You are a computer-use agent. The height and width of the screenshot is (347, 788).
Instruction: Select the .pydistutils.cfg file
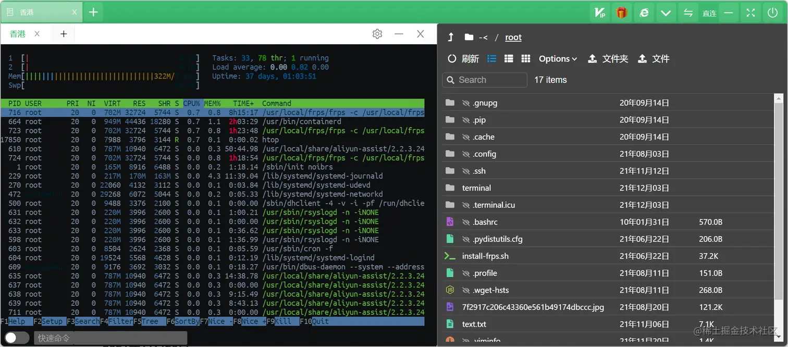point(608,239)
